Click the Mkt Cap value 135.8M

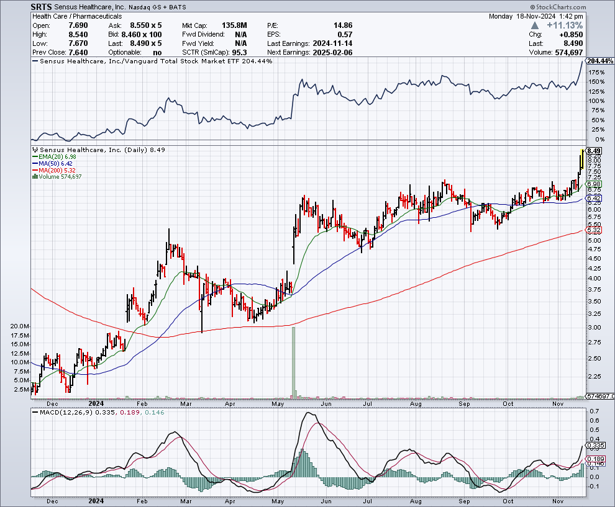pyautogui.click(x=234, y=25)
